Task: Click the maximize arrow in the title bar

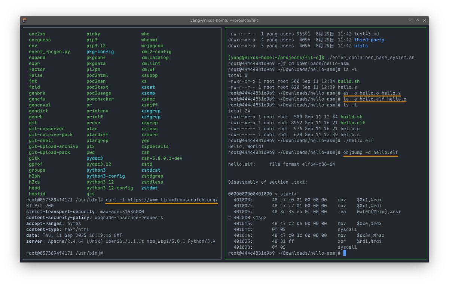Action: pyautogui.click(x=417, y=20)
